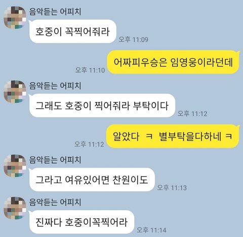Select the message 그래도 호중이 찍어줘라 부탁이다

pos(102,106)
